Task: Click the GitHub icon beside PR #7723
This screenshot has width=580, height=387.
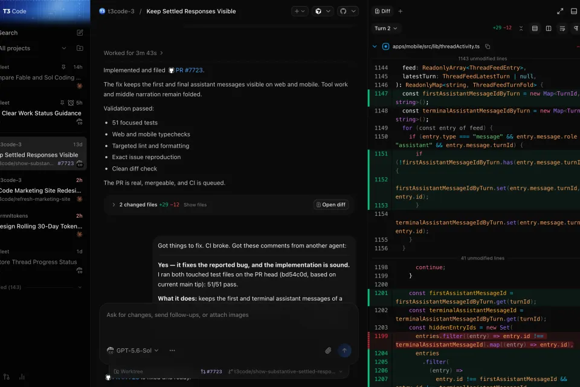Action: coord(171,70)
